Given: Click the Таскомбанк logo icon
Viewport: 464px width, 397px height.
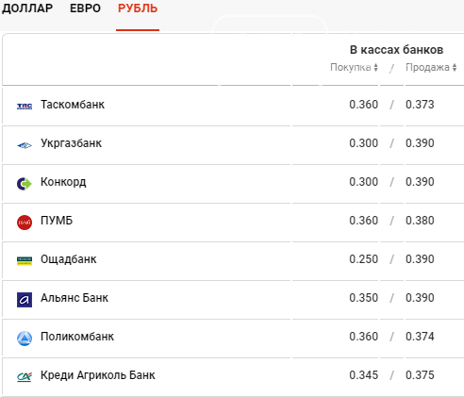Looking at the screenshot, I should 25,107.
